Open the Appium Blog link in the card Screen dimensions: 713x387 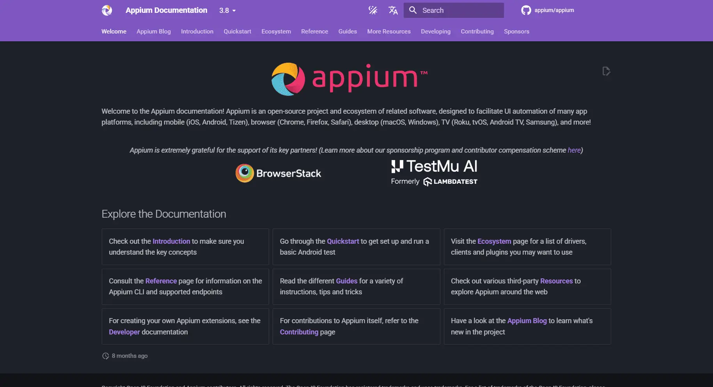[527, 321]
